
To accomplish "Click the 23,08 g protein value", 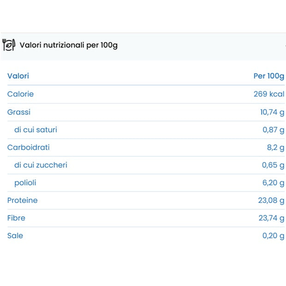I will (271, 201).
